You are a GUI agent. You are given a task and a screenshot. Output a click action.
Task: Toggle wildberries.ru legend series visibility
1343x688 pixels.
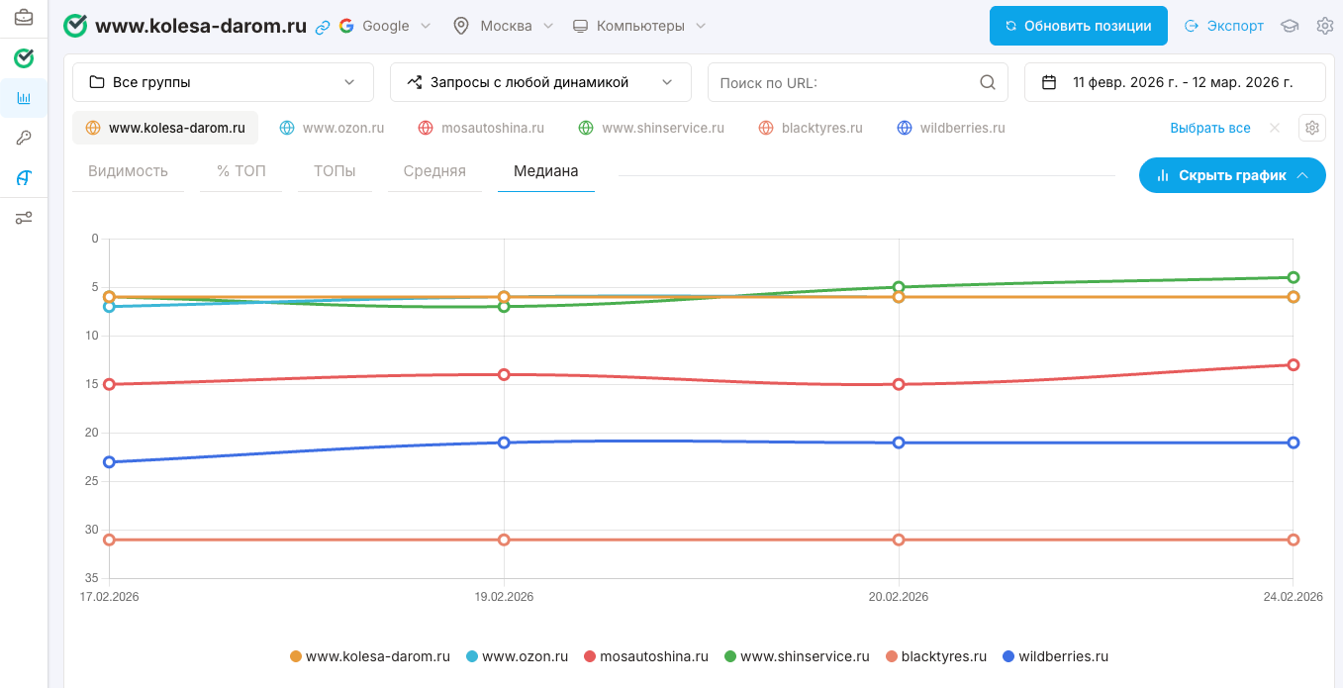click(1055, 656)
